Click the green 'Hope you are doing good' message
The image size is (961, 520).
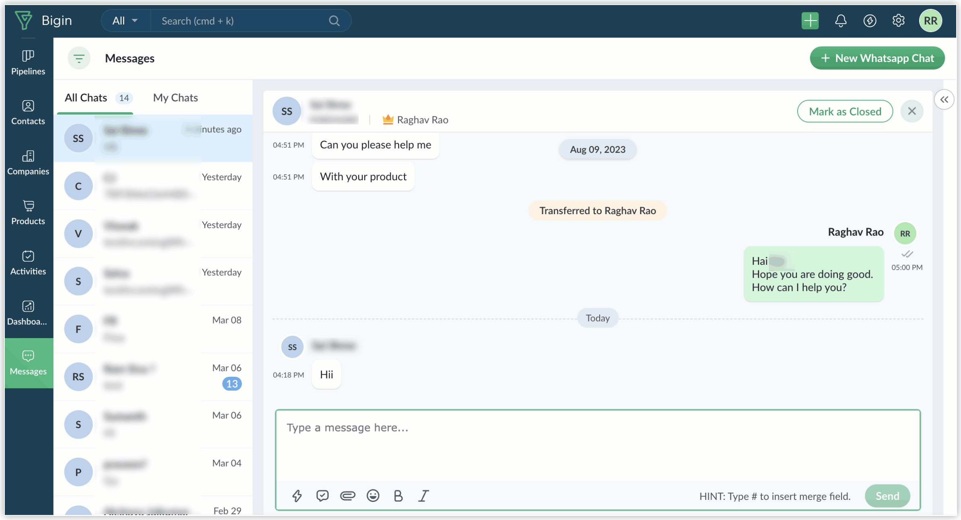[813, 274]
